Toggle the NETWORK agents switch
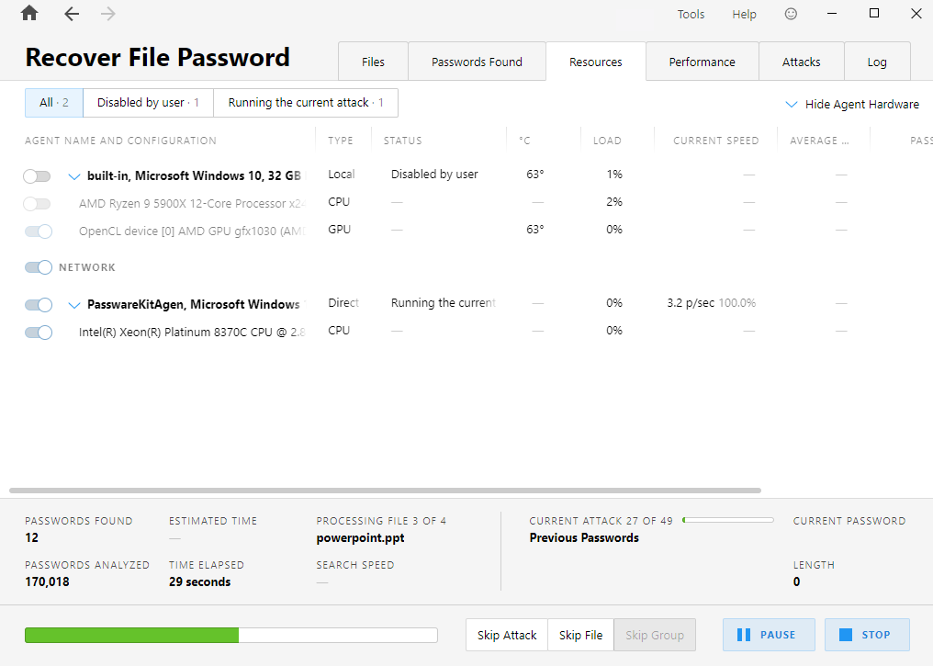This screenshot has height=666, width=933. click(x=38, y=268)
